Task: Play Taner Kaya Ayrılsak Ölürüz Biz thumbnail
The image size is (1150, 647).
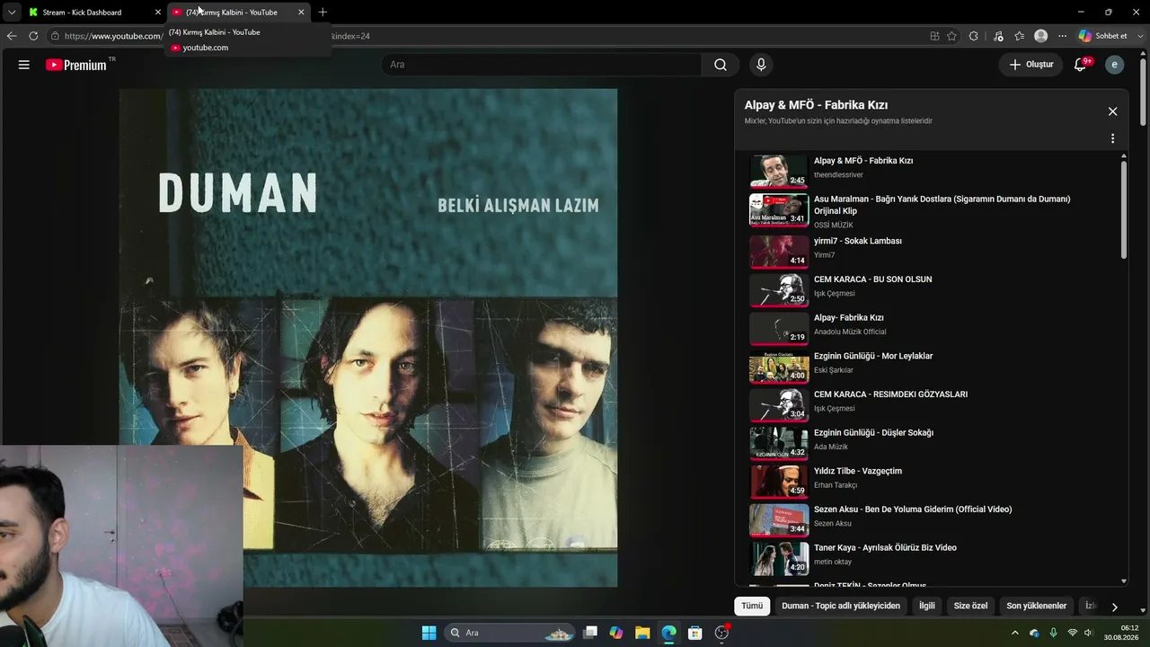Action: pos(779,558)
